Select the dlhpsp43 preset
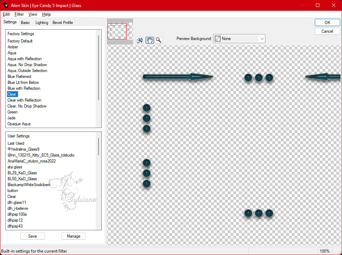The image size is (342, 255). 15,226
